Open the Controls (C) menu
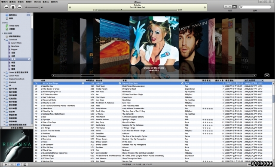 pyautogui.click(x=21, y=2)
